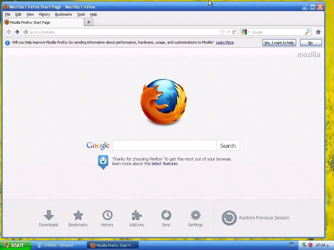Open the Downloads shortcut icon
The image size is (334, 250).
point(49,215)
